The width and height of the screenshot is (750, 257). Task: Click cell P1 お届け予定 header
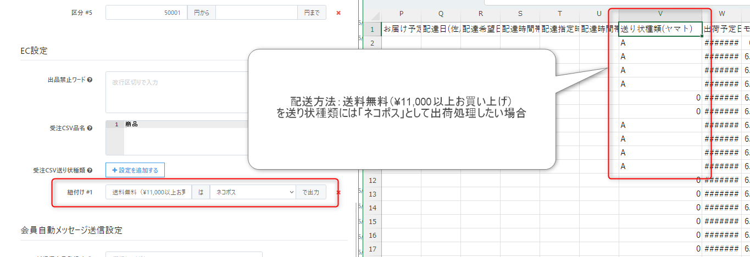click(x=401, y=29)
